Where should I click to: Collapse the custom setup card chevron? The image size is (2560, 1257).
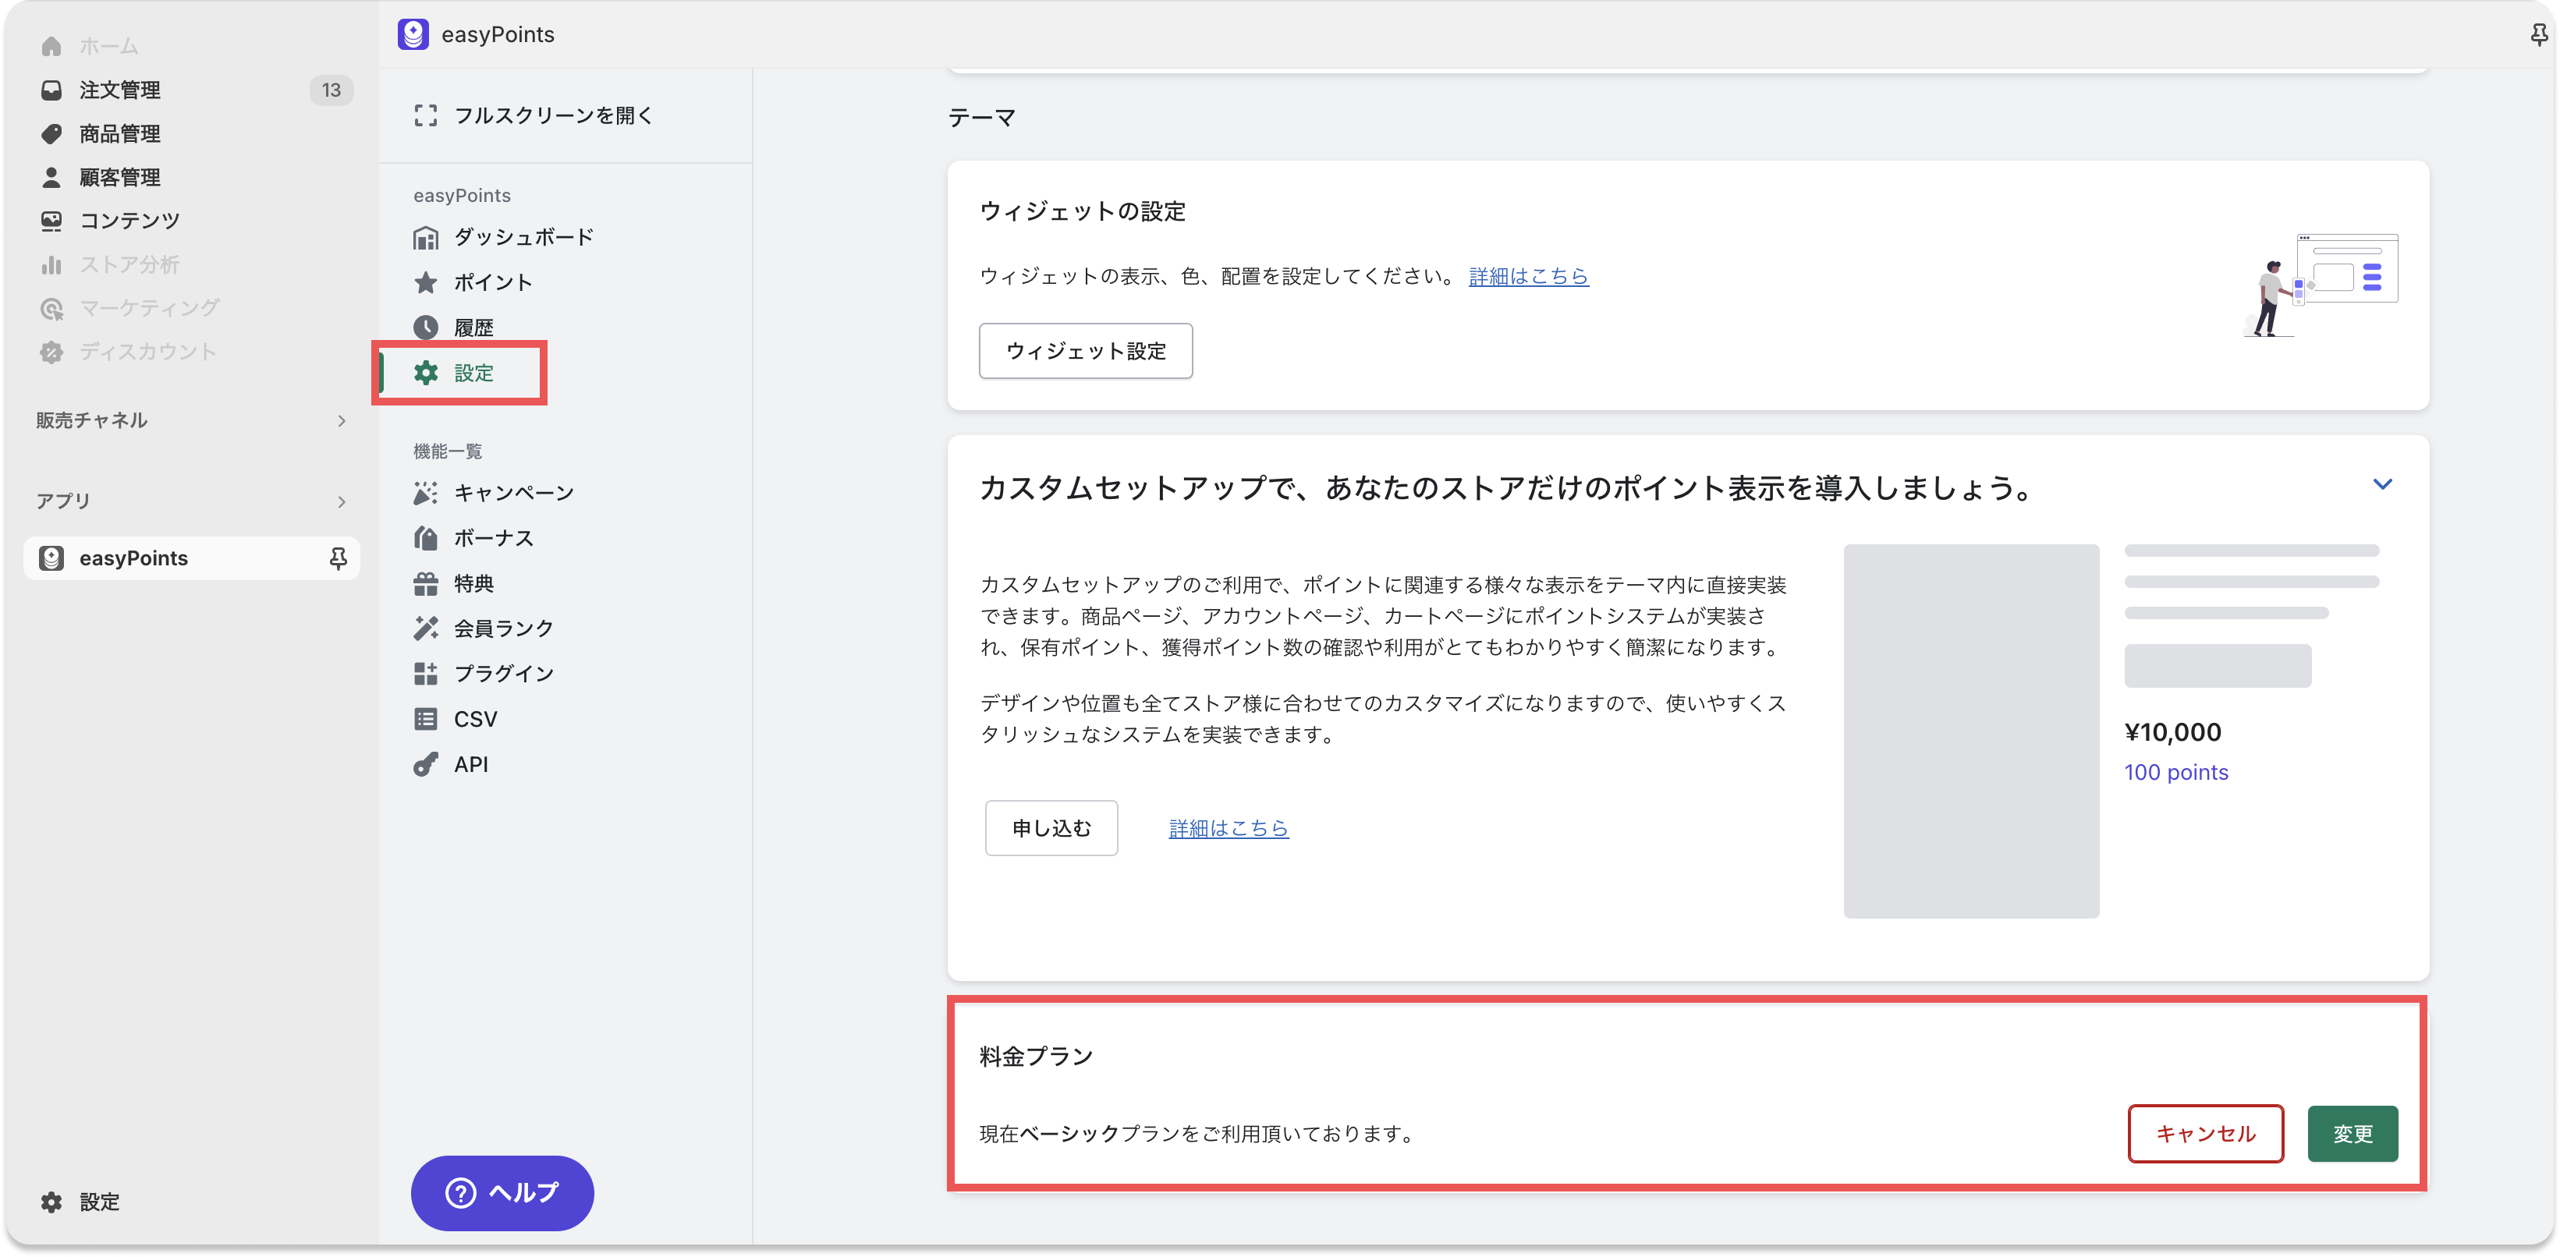pos(2382,485)
